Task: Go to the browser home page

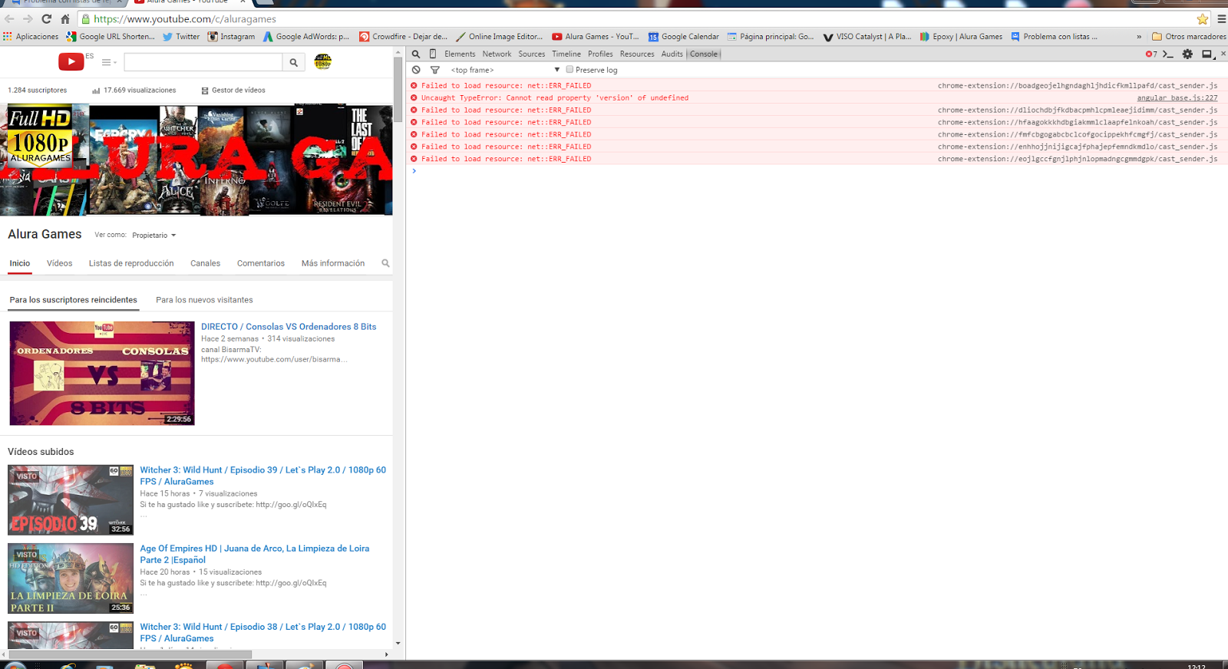Action: (x=65, y=19)
